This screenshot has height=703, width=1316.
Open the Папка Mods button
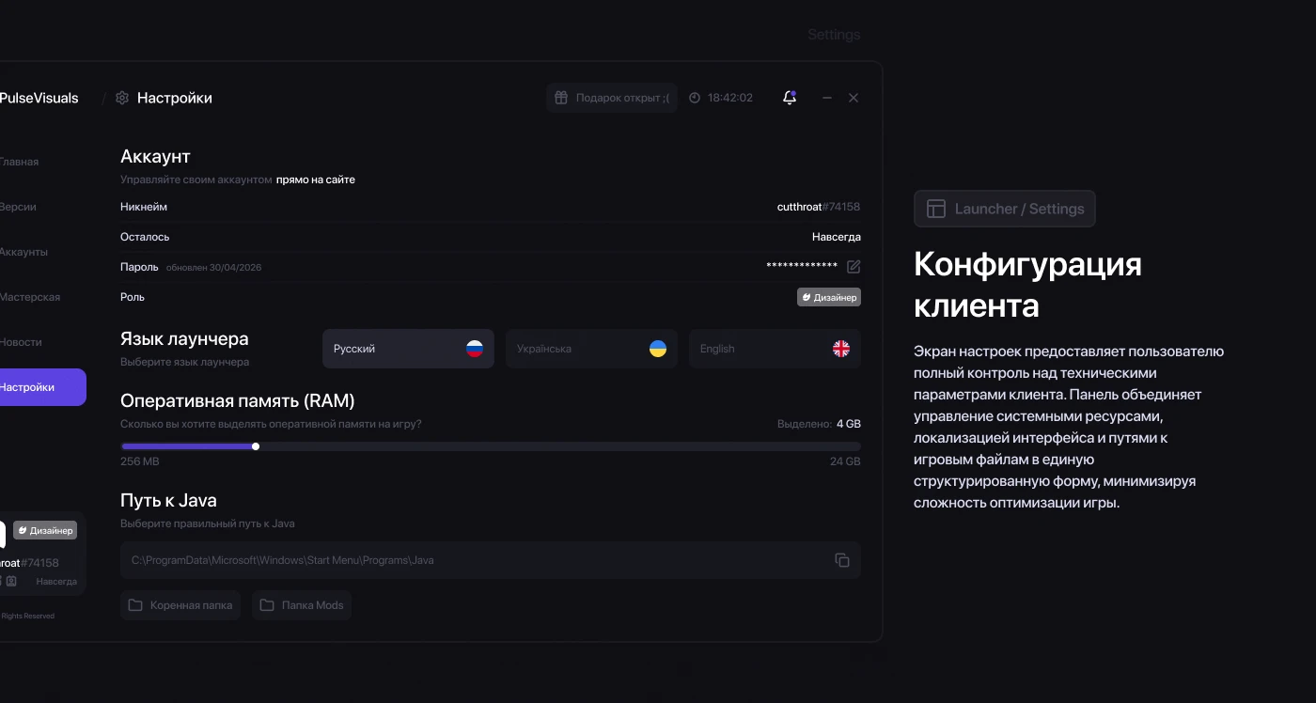pyautogui.click(x=302, y=605)
